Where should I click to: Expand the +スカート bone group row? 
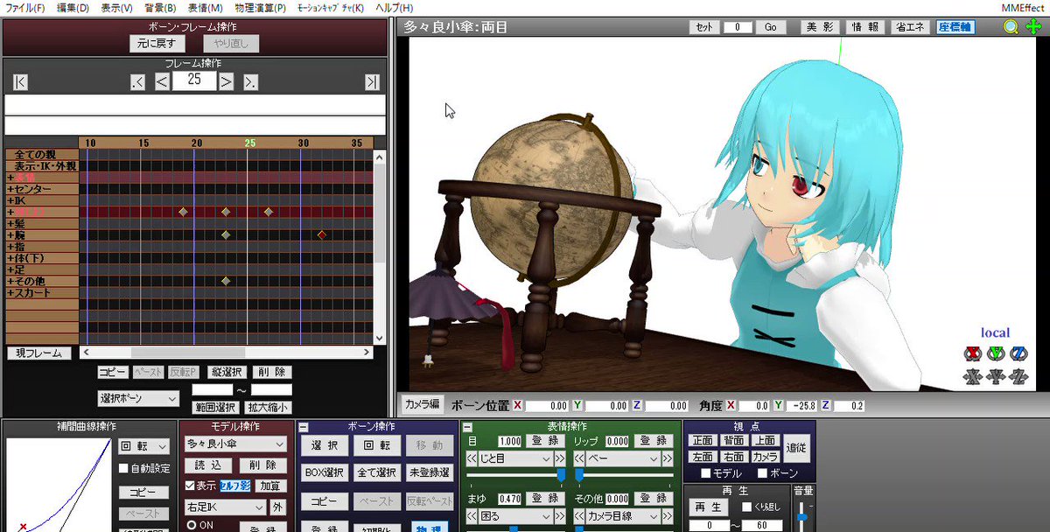(42, 292)
